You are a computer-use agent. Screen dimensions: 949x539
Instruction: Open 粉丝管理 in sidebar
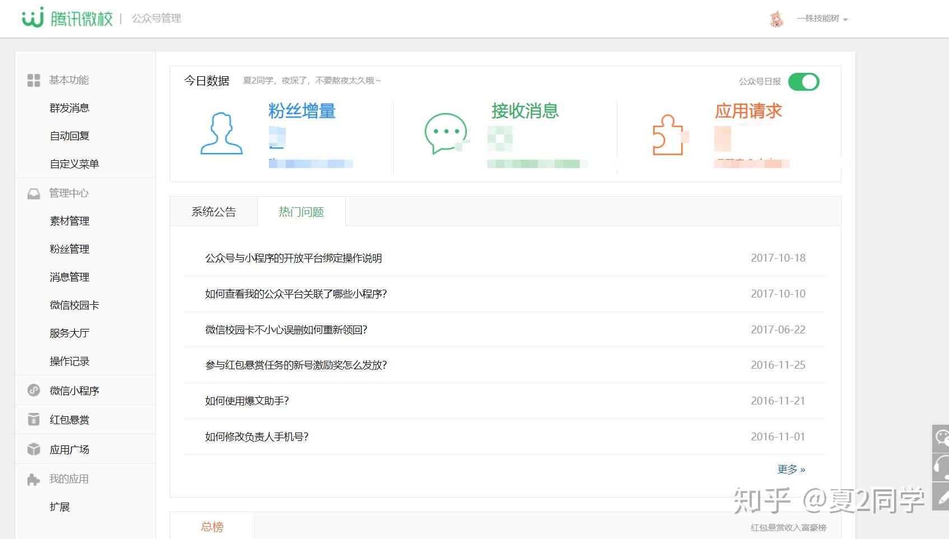pyautogui.click(x=69, y=249)
